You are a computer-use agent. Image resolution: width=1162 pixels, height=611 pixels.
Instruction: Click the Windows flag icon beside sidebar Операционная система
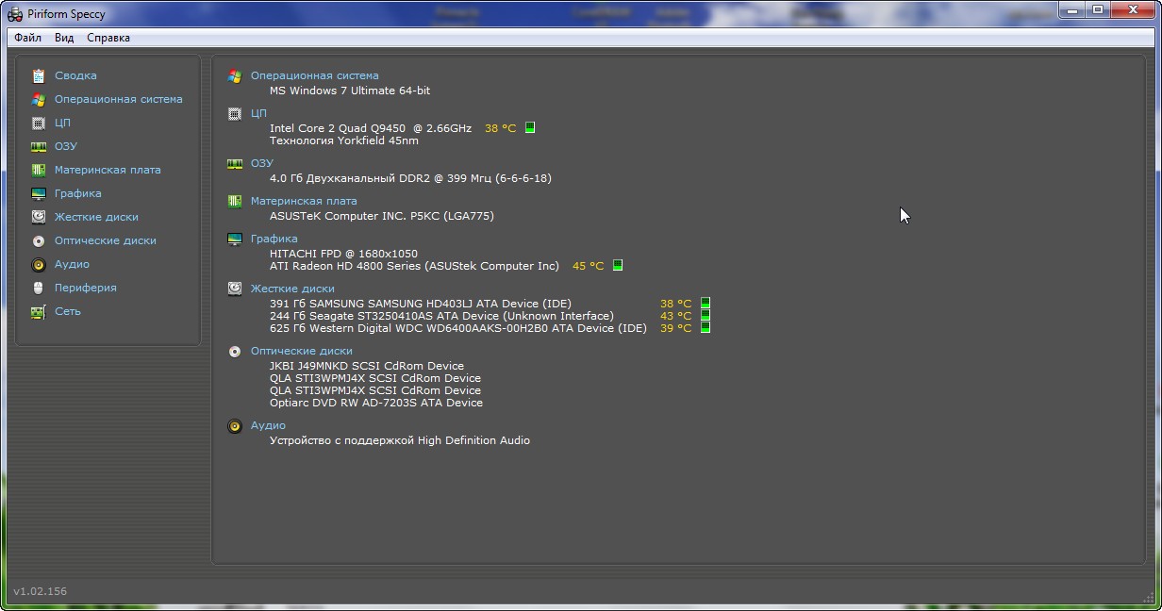pyautogui.click(x=39, y=99)
